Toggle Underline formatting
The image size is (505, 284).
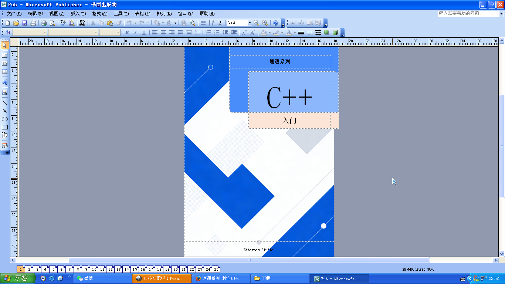(144, 33)
